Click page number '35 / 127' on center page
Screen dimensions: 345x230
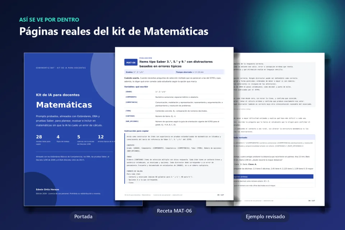pos(220,195)
